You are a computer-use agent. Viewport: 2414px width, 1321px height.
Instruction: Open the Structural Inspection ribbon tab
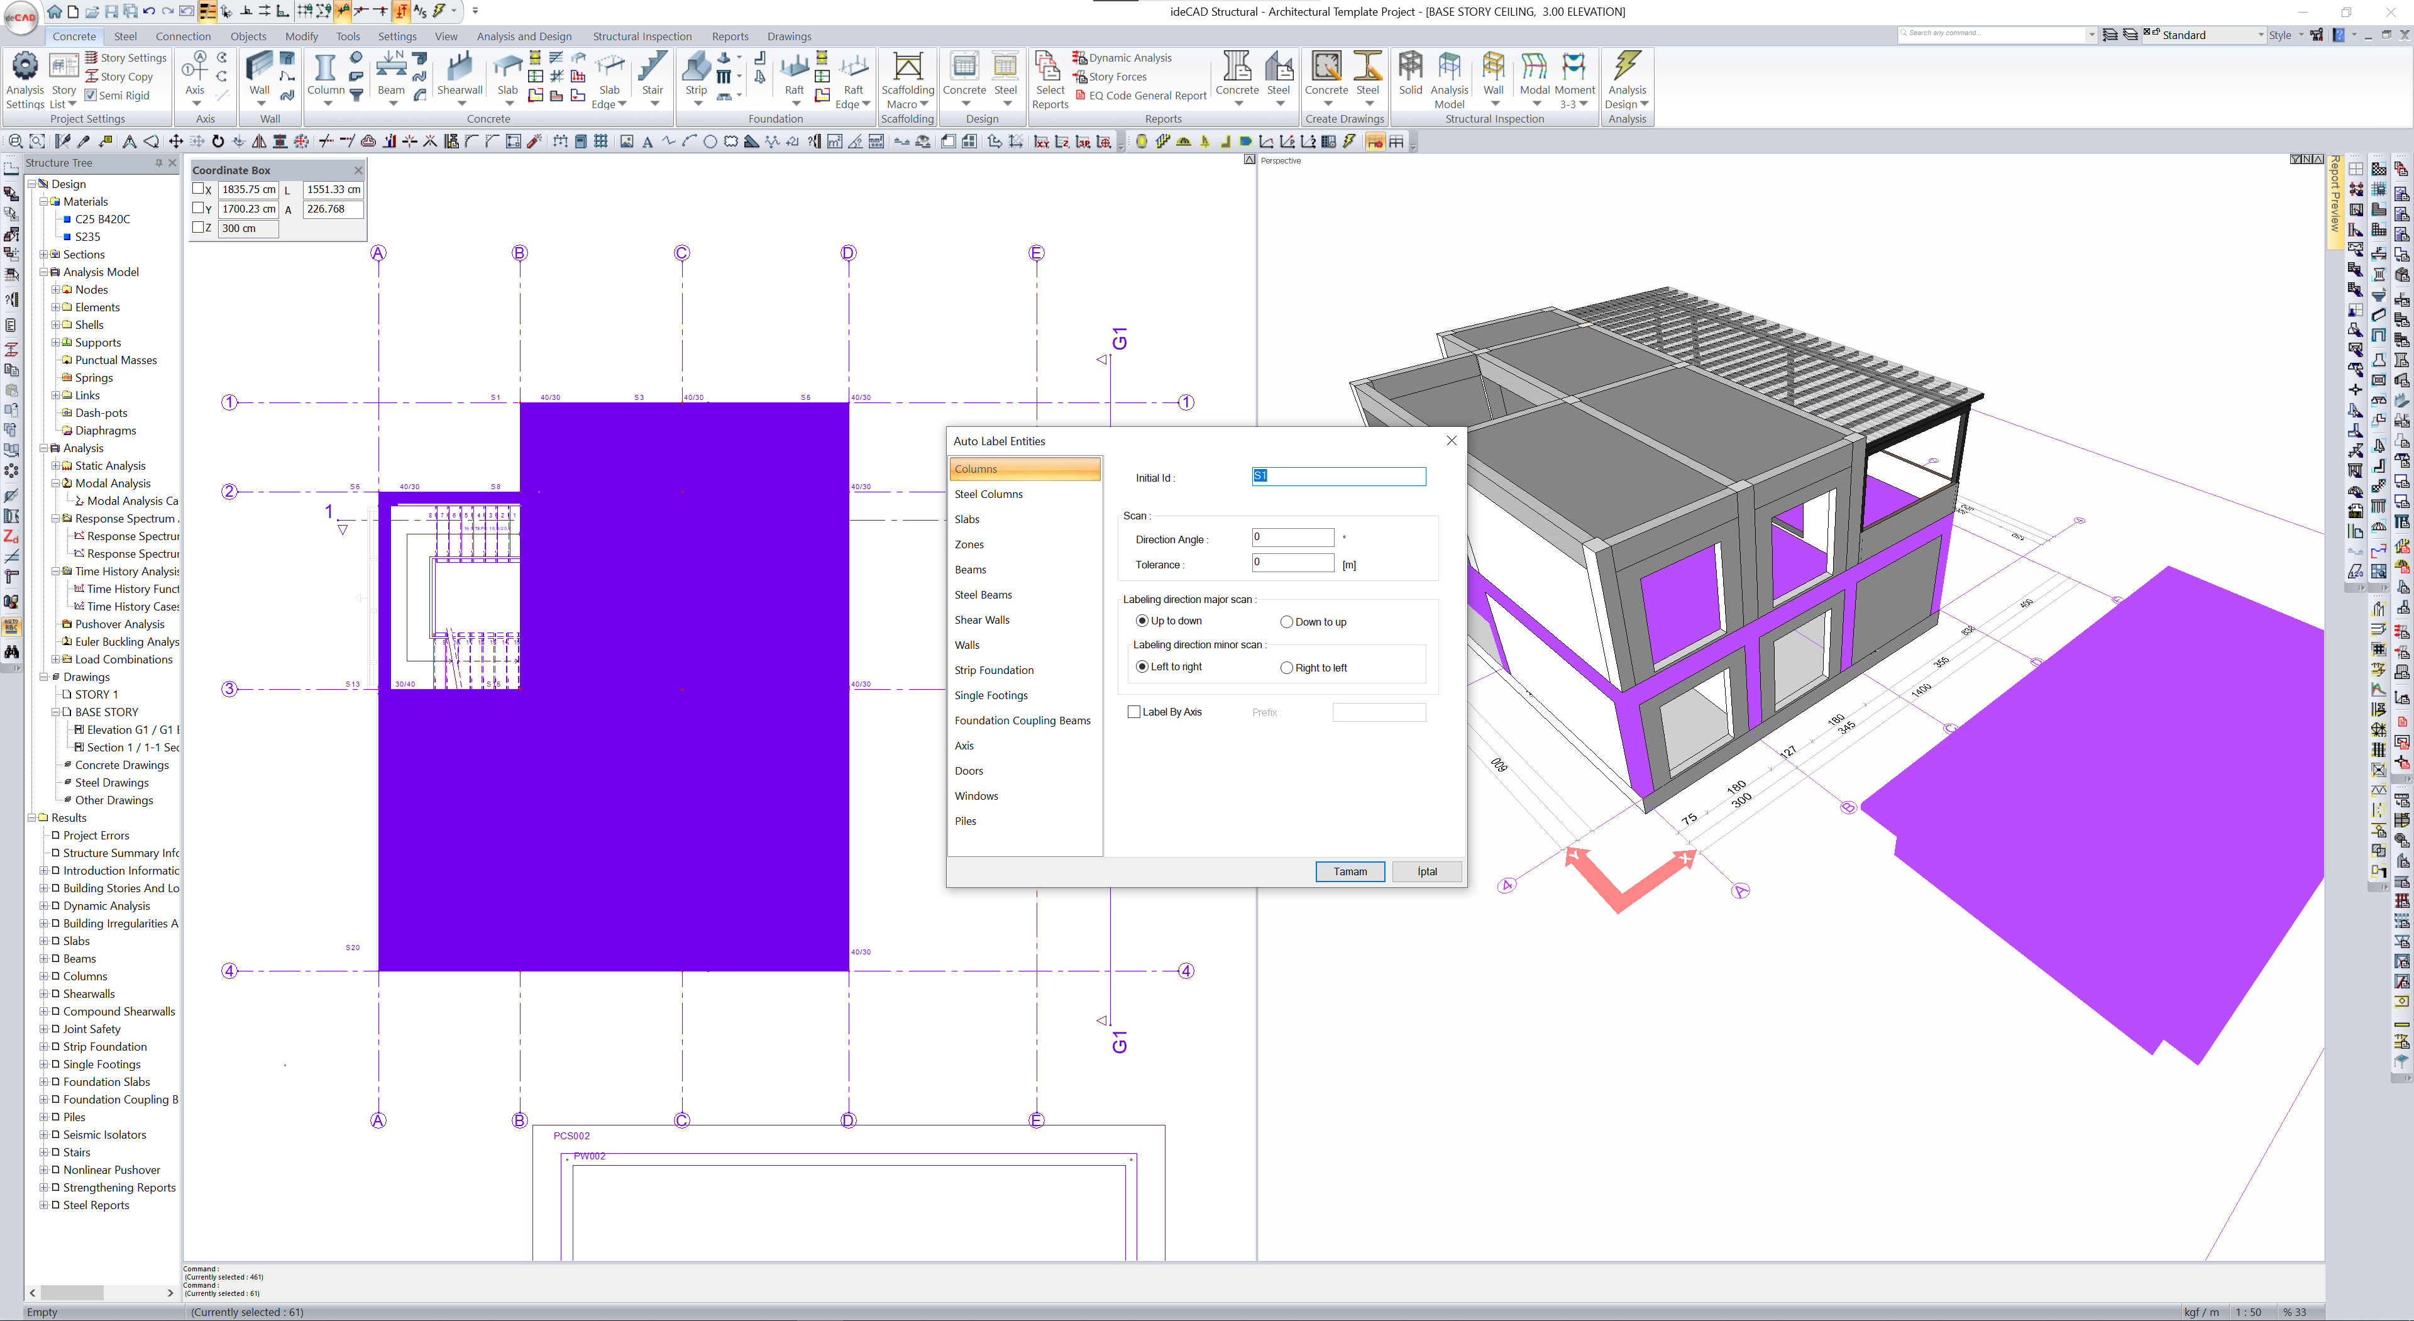click(x=642, y=36)
